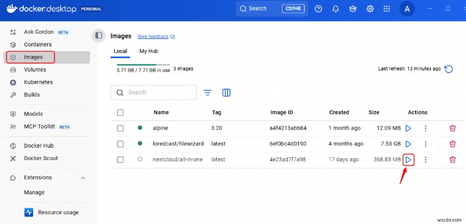Collapse the sidebar panel toggle
The image size is (466, 224).
click(98, 36)
